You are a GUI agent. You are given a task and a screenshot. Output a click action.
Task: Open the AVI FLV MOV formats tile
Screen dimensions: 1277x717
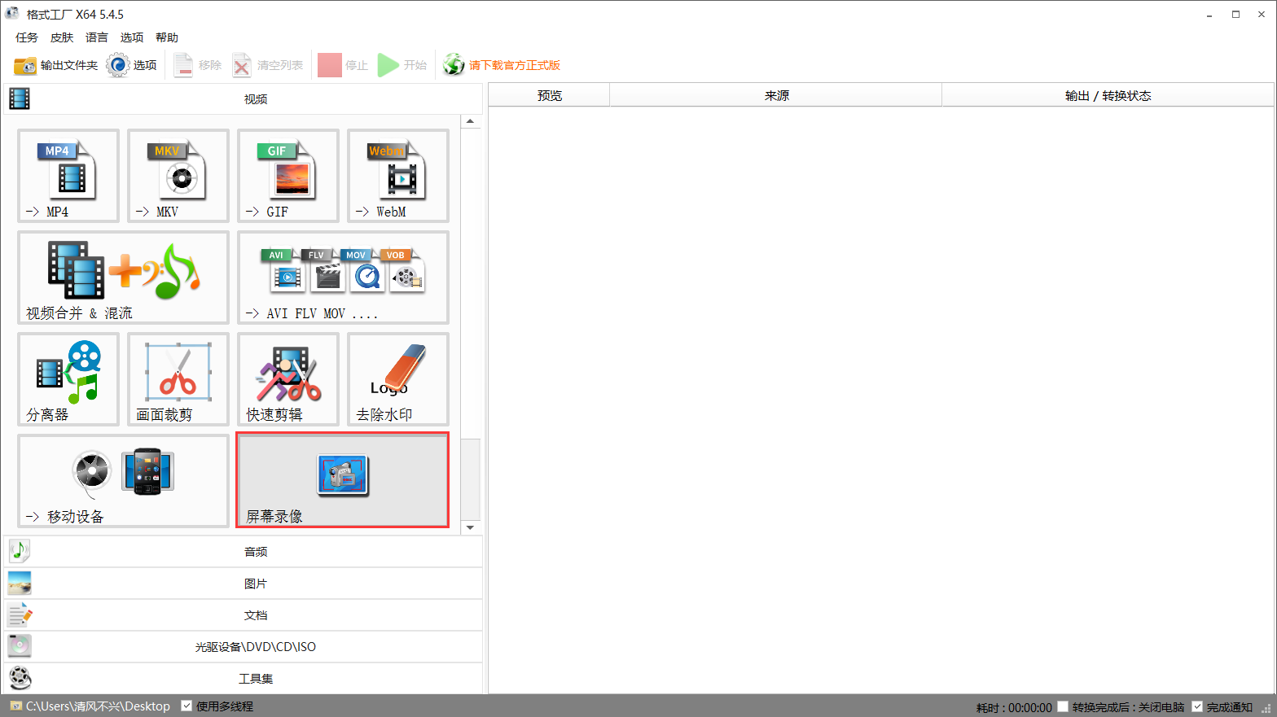click(x=343, y=278)
